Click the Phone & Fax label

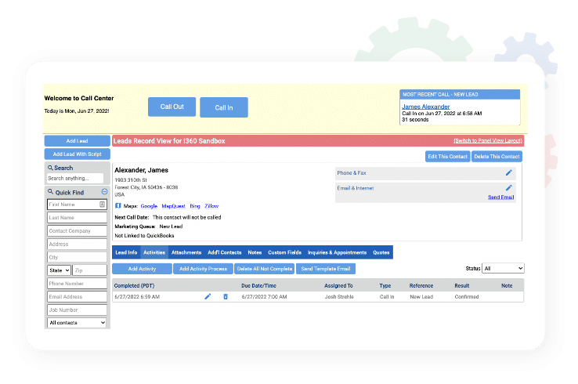click(352, 173)
